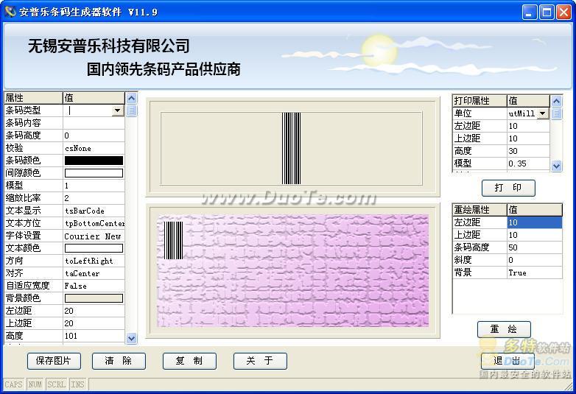Click the scroll up arrow of the 属性 list
This screenshot has width=576, height=394.
[x=132, y=98]
